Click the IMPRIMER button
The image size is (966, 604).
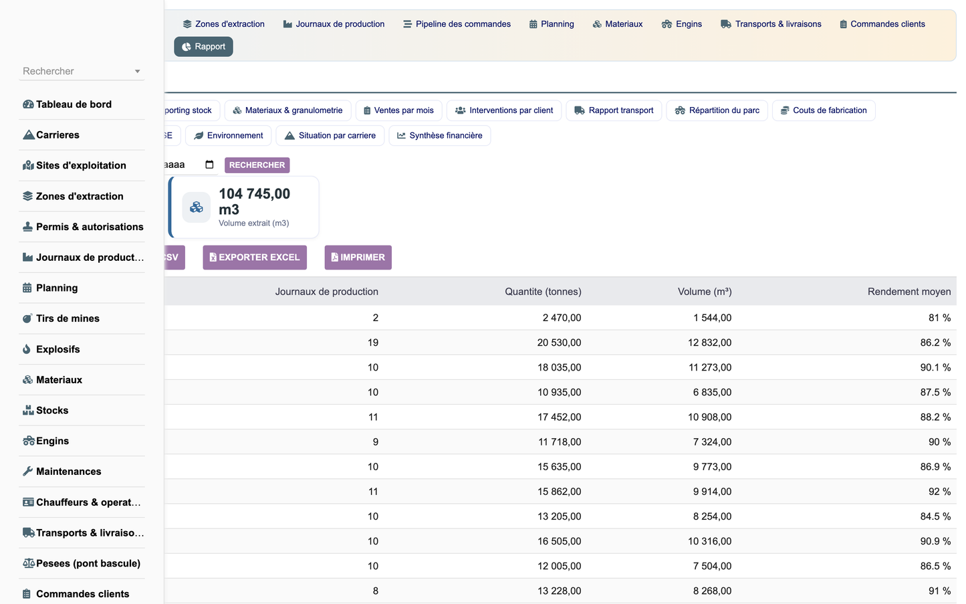coord(358,258)
